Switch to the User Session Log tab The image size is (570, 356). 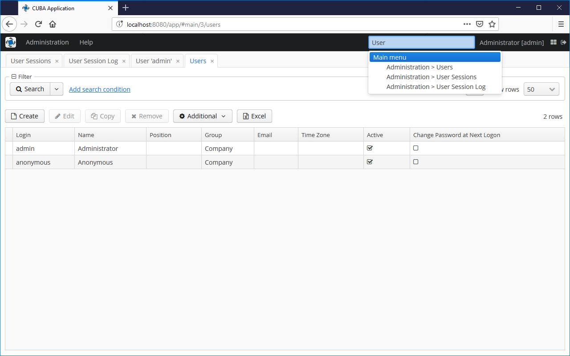93,61
